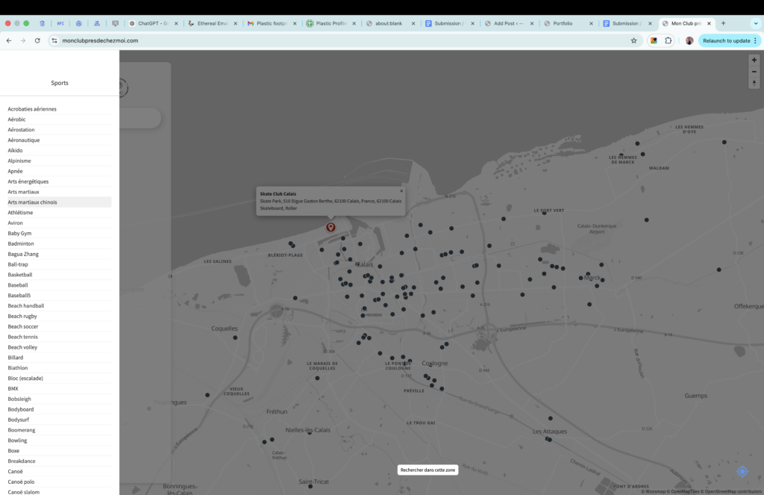The width and height of the screenshot is (764, 495).
Task: Close the Skate Club Calais popup
Action: coord(401,190)
